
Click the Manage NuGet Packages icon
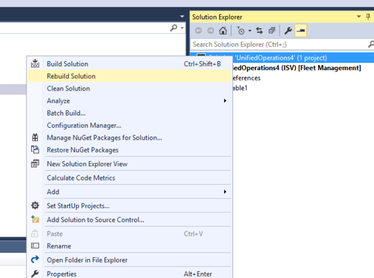coord(35,138)
